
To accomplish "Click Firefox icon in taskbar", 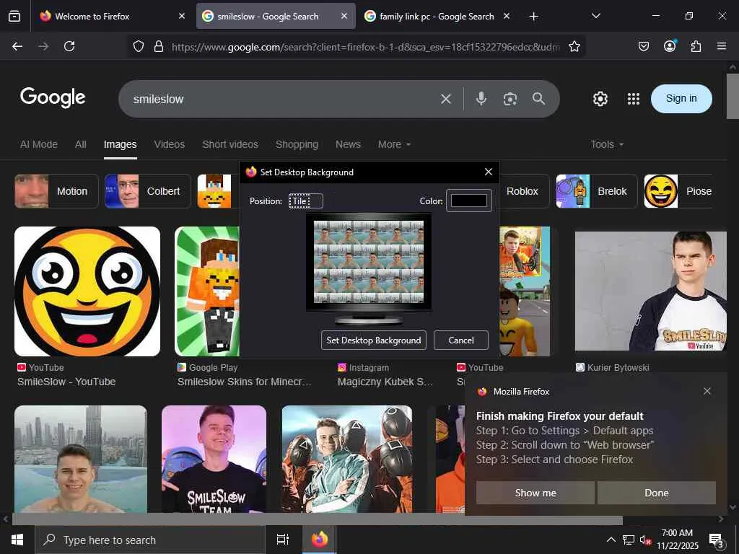I will point(319,540).
